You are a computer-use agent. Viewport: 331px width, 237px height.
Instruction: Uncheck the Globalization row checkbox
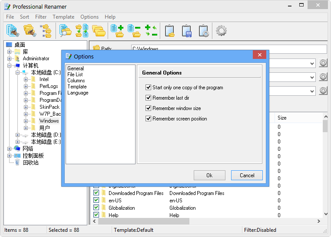(x=96, y=208)
